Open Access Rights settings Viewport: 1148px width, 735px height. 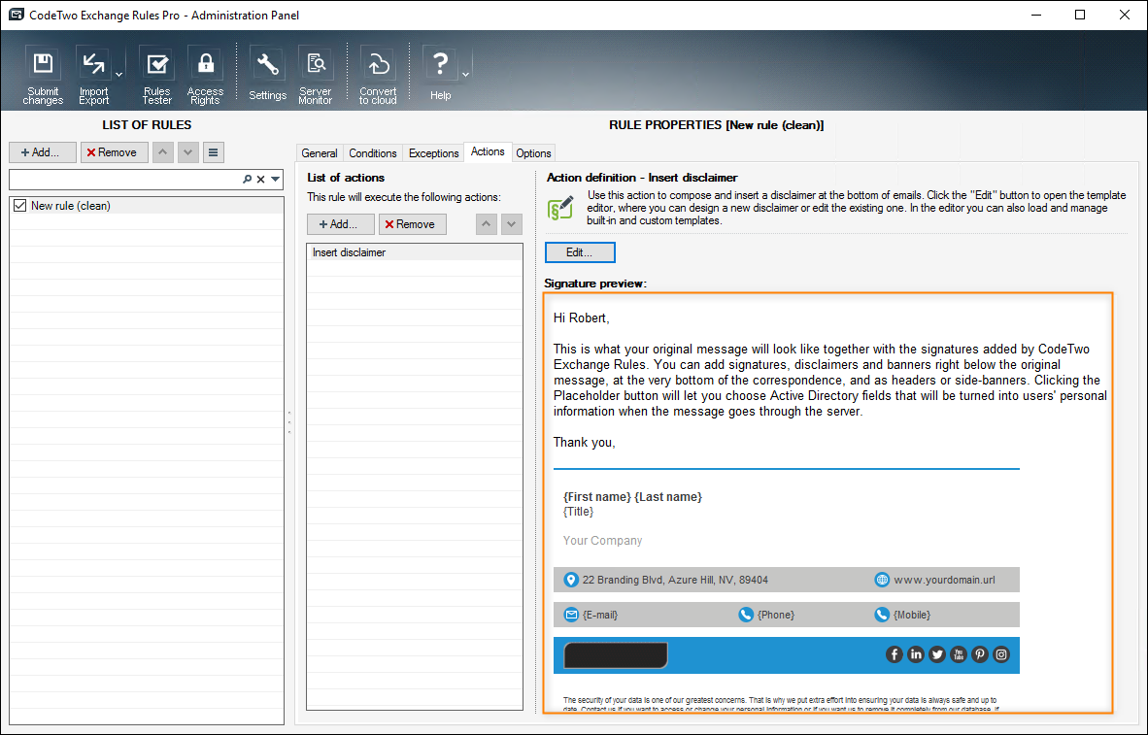tap(205, 76)
